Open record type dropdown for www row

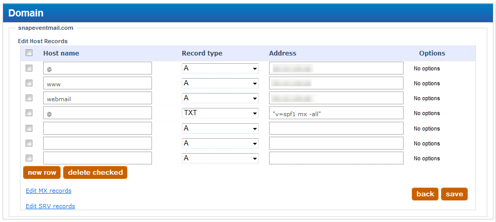(220, 83)
